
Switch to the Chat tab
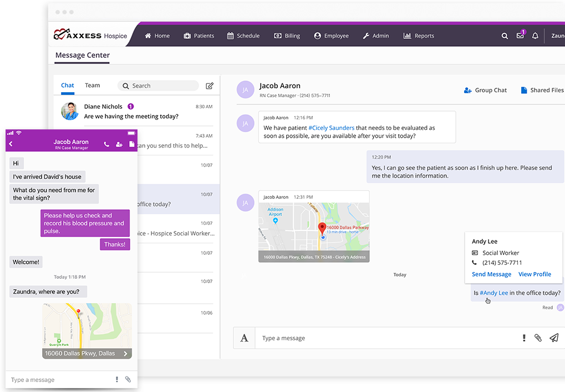click(x=68, y=86)
